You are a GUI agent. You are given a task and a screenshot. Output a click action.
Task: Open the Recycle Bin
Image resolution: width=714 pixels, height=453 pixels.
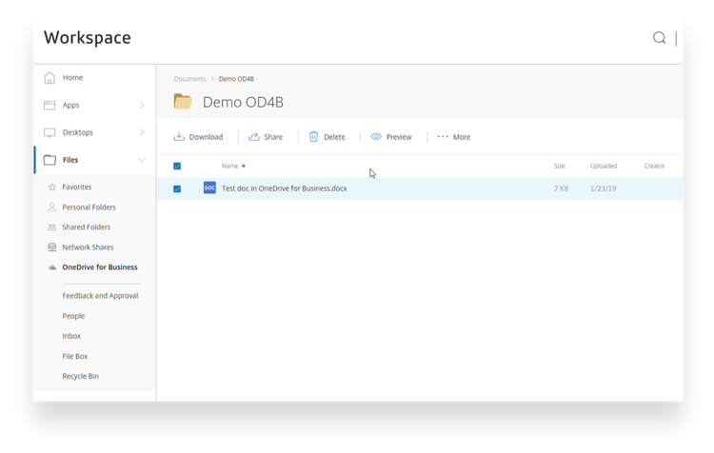[80, 376]
